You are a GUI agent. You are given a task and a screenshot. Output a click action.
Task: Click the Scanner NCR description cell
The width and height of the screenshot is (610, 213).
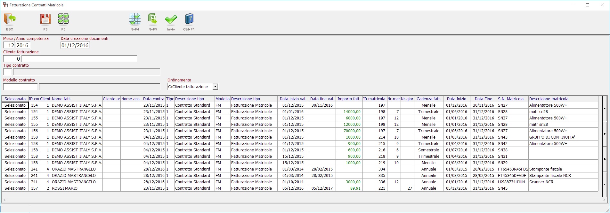(563, 182)
